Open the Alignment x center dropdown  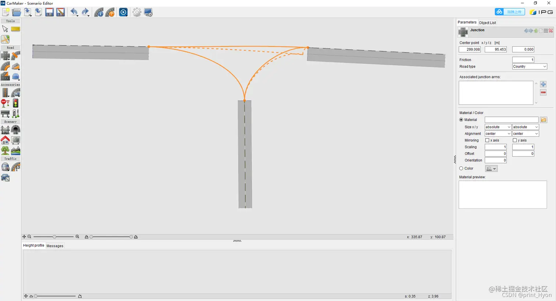click(498, 134)
